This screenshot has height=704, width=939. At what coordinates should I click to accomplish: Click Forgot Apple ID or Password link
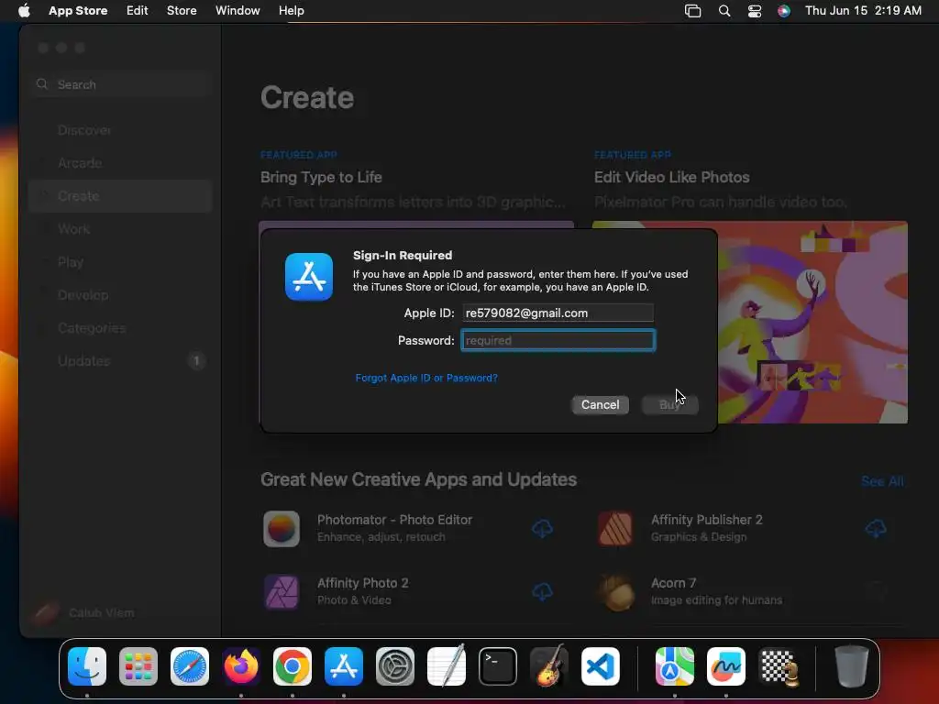click(x=426, y=378)
